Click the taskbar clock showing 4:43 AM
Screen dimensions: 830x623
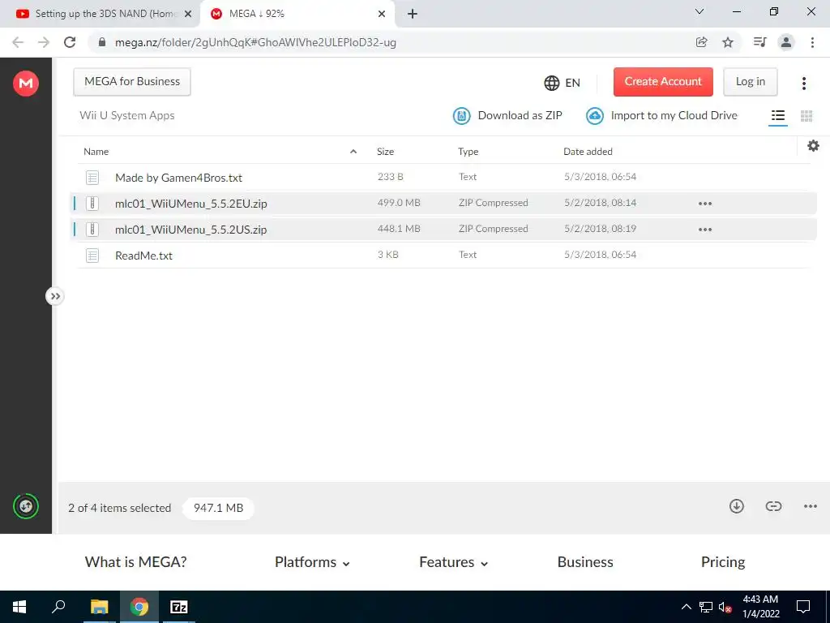(760, 607)
